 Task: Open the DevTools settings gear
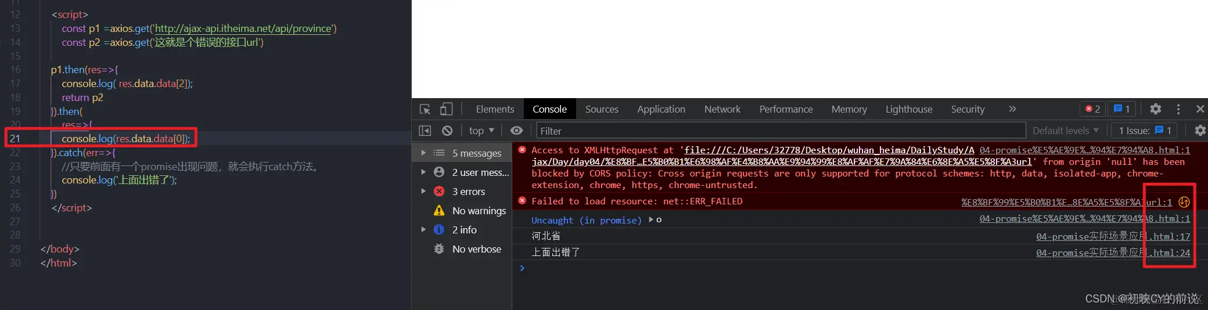(x=1155, y=109)
